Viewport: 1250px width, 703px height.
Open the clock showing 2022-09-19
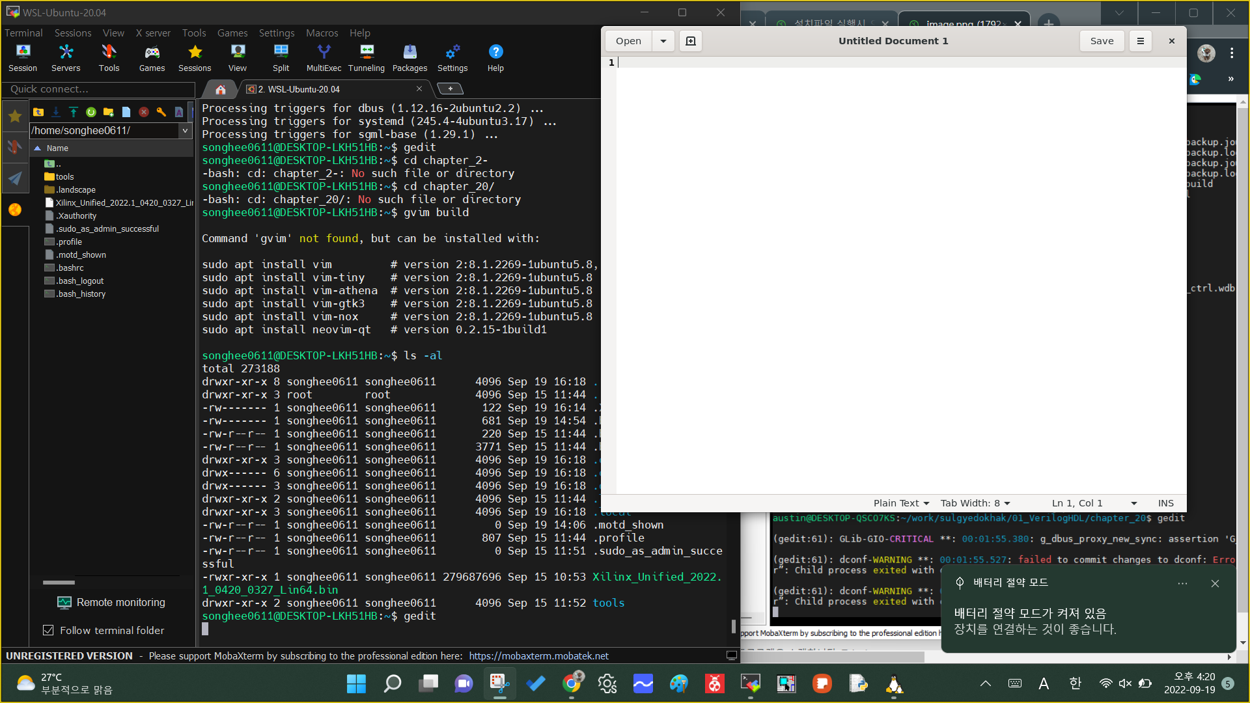tap(1189, 683)
